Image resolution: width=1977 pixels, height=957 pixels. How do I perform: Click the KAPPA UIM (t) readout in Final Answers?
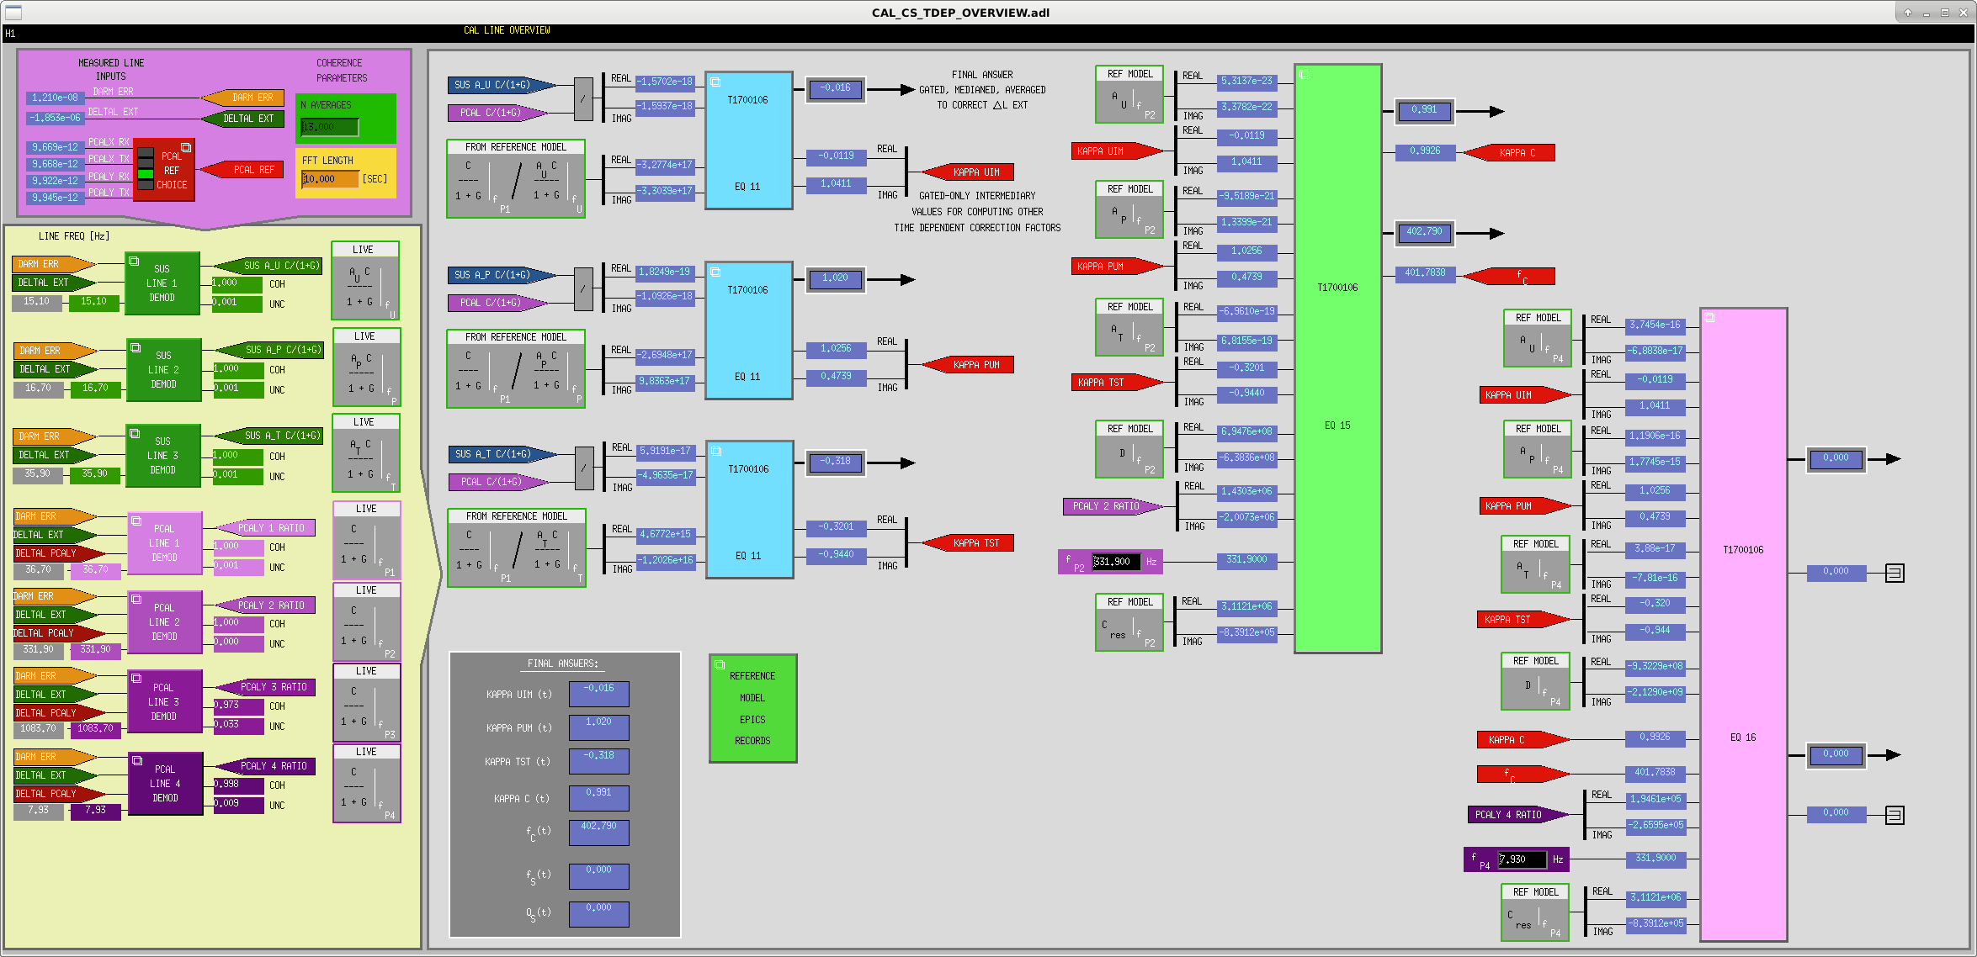[599, 694]
